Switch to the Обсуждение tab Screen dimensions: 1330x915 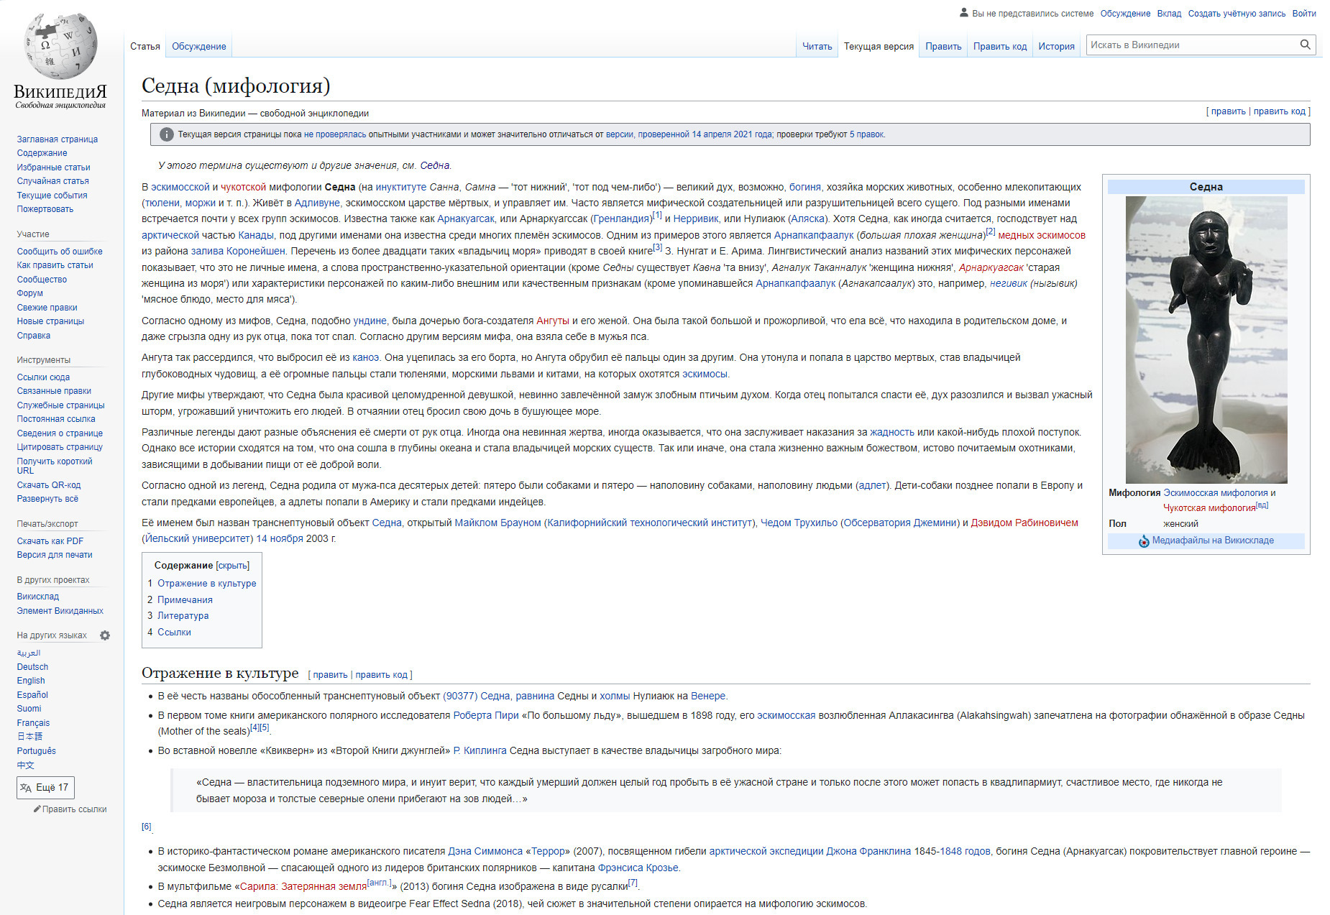(x=198, y=46)
